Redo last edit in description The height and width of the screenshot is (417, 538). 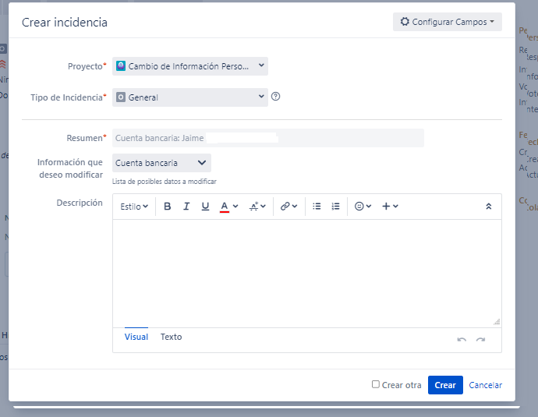tap(480, 340)
